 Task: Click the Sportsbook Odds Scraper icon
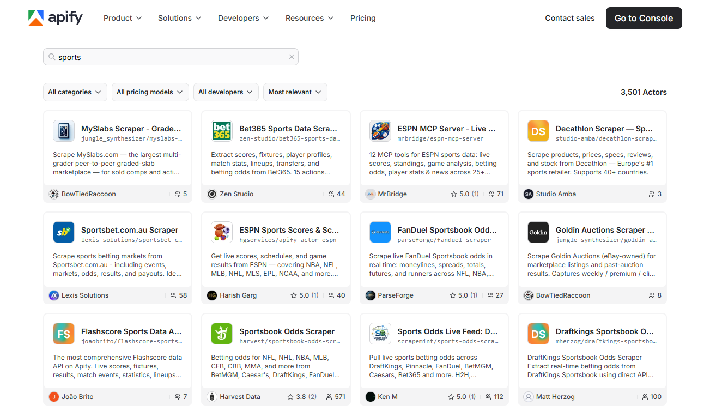click(x=222, y=334)
